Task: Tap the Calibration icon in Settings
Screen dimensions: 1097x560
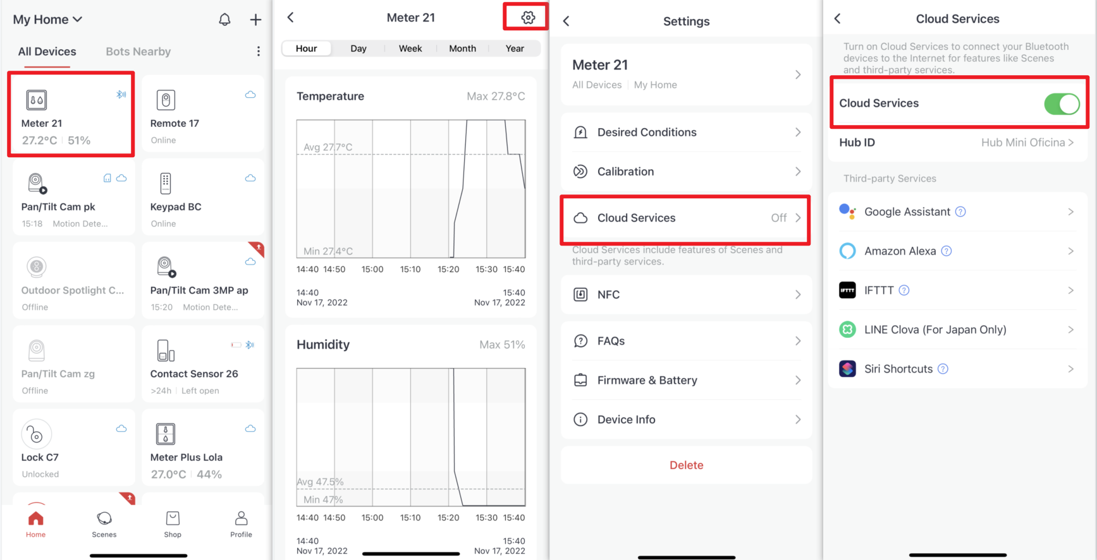Action: pos(580,172)
